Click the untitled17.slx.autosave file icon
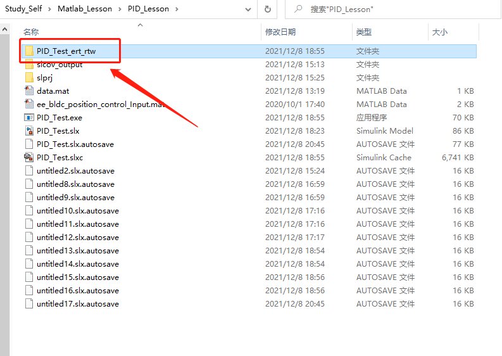Screen dimensions: 502x356 tap(29, 304)
